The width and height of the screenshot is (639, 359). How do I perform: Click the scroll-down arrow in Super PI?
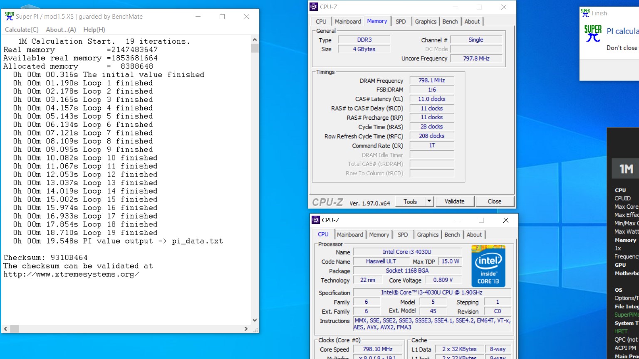[x=255, y=320]
